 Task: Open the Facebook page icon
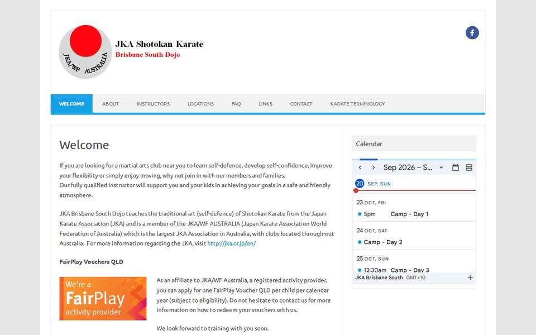coord(472,33)
